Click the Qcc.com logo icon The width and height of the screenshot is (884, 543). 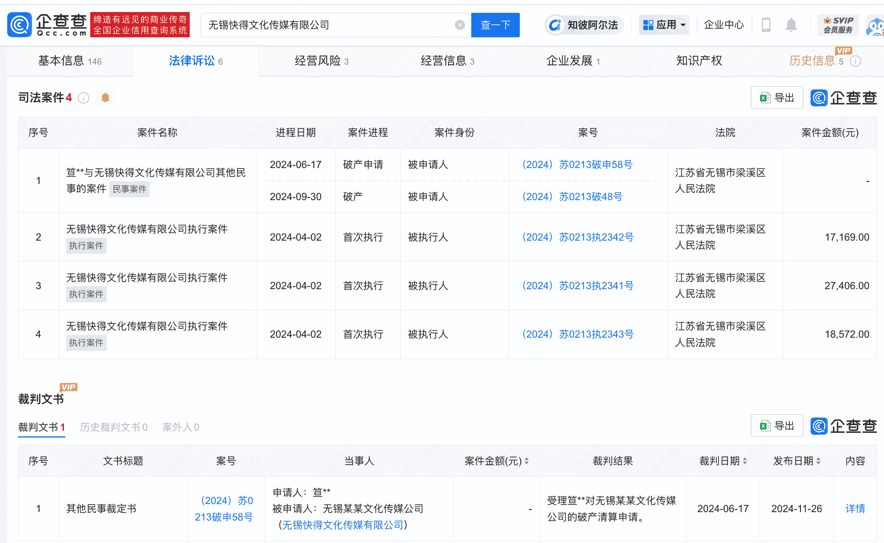coord(19,25)
